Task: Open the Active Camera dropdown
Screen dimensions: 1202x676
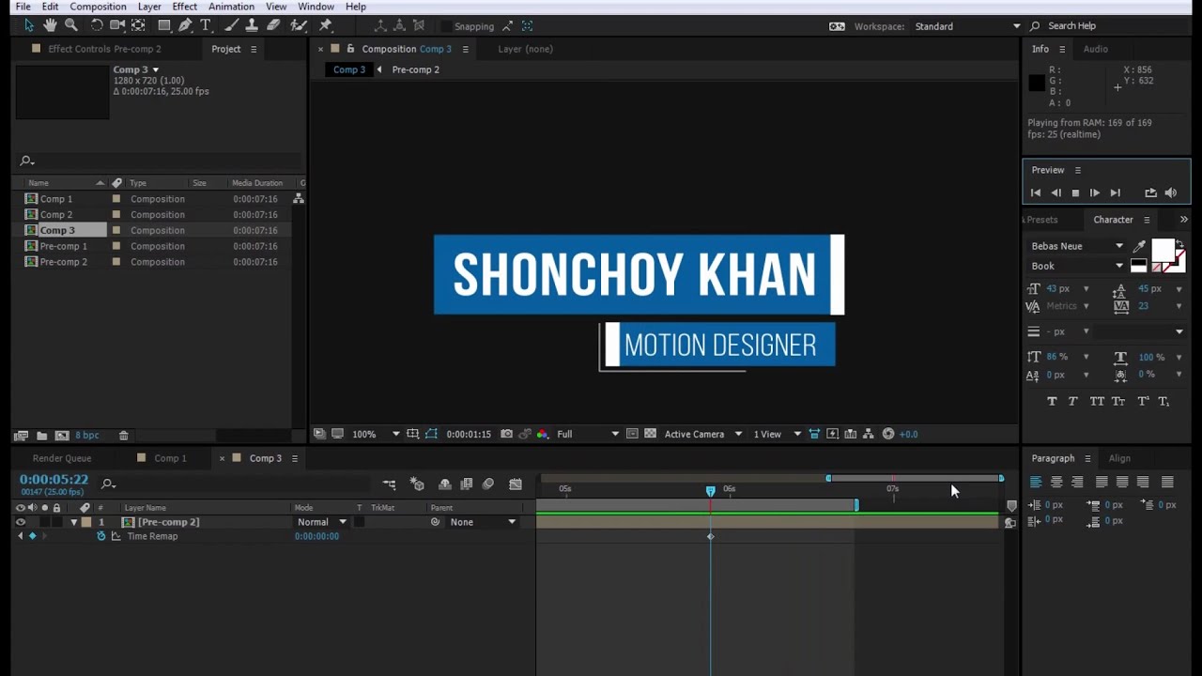Action: click(x=702, y=434)
